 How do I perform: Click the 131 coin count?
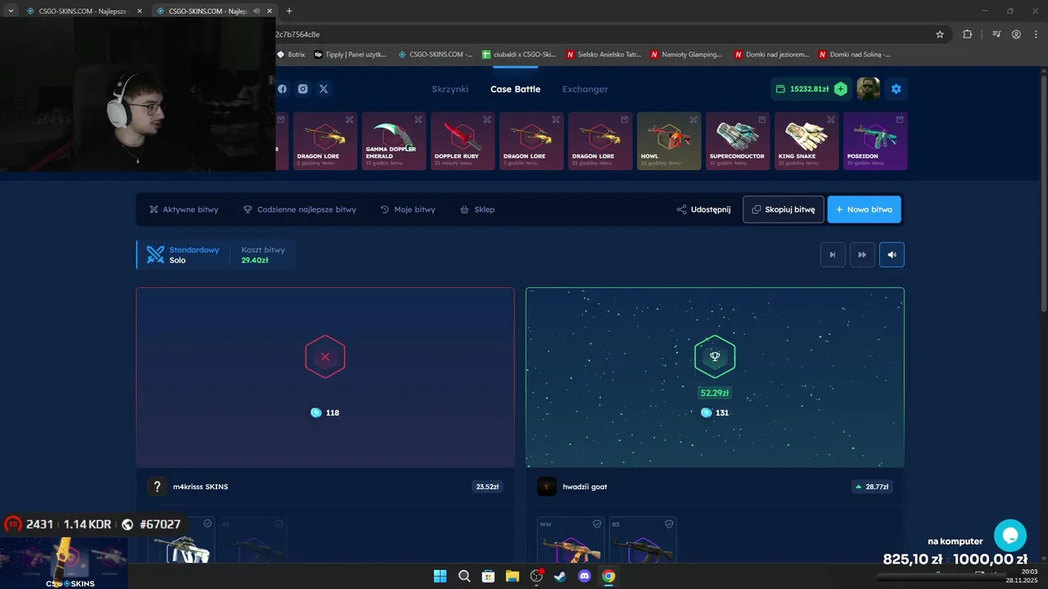pyautogui.click(x=722, y=413)
